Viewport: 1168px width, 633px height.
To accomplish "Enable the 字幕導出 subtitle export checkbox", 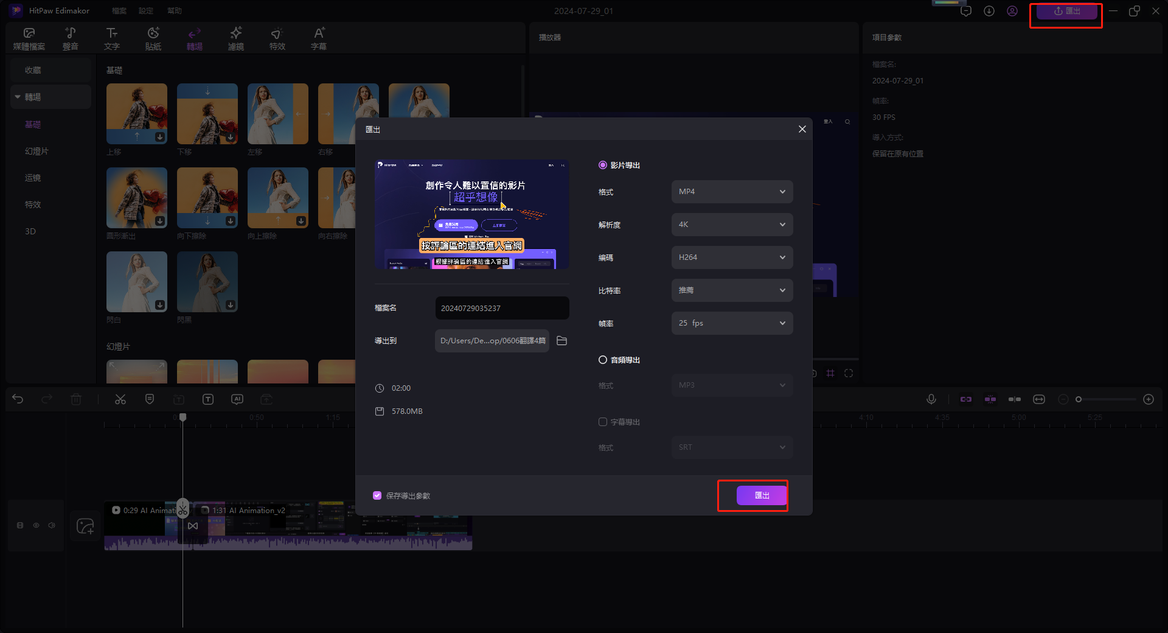I will click(x=603, y=422).
